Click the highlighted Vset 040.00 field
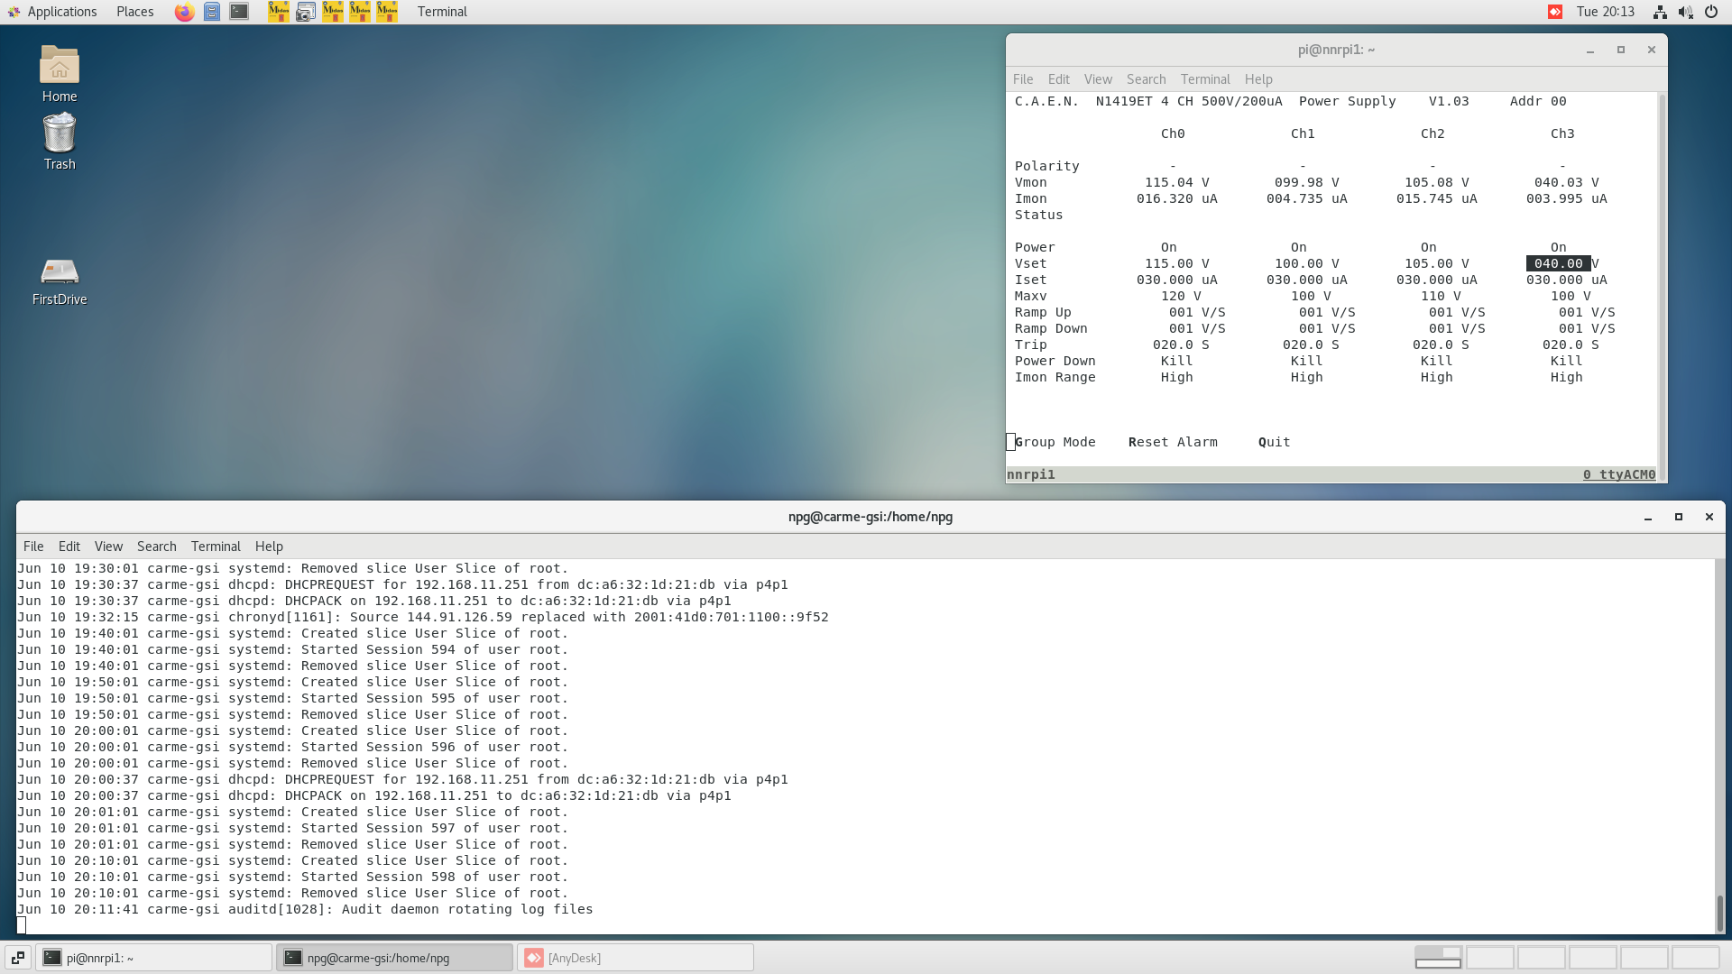 click(1560, 263)
